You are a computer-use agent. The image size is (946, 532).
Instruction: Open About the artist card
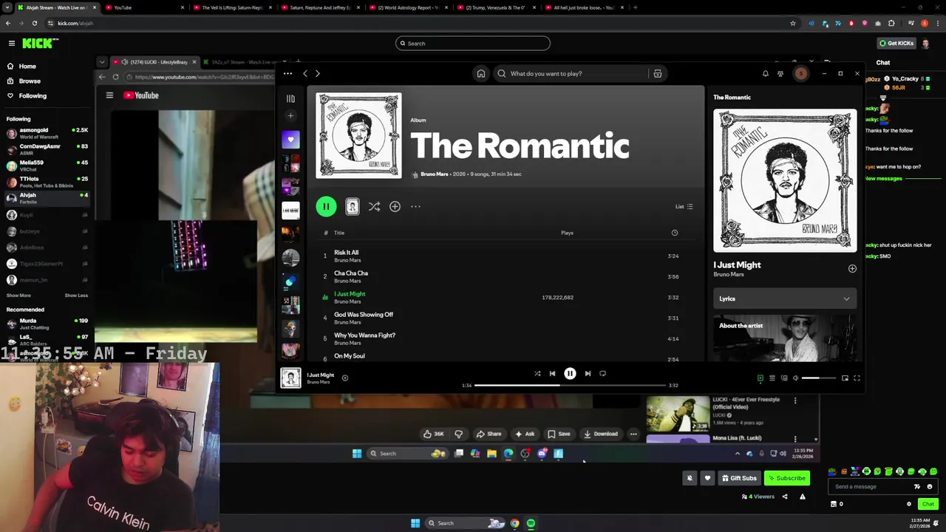point(785,338)
